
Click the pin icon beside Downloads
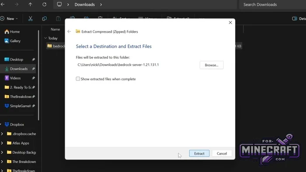[x=33, y=69]
